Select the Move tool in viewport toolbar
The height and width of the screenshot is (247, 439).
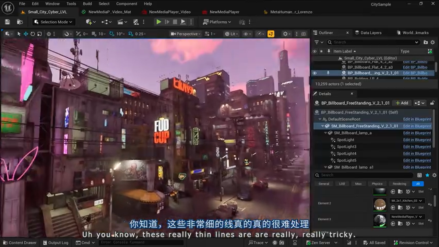(x=25, y=34)
